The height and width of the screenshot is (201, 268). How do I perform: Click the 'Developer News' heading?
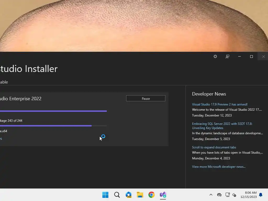[x=209, y=94]
